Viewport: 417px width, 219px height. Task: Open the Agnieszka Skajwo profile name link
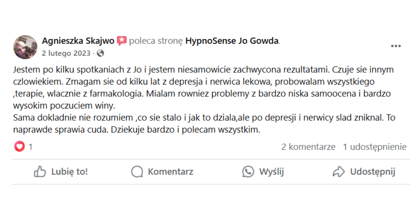pyautogui.click(x=78, y=41)
